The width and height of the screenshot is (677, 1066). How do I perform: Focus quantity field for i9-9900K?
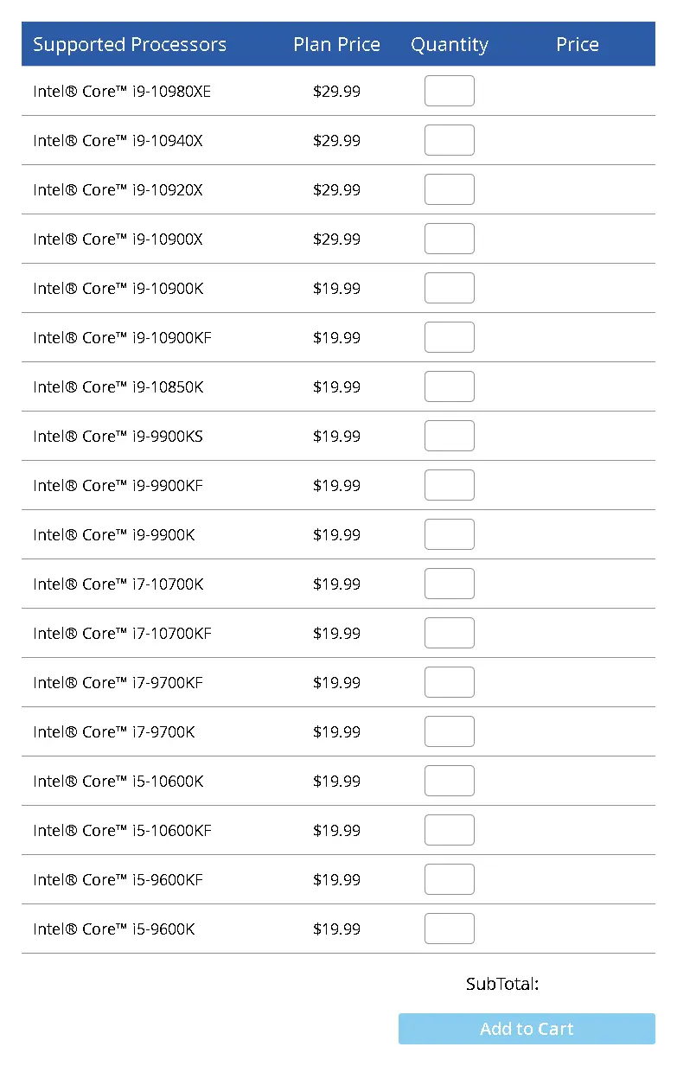coord(450,534)
